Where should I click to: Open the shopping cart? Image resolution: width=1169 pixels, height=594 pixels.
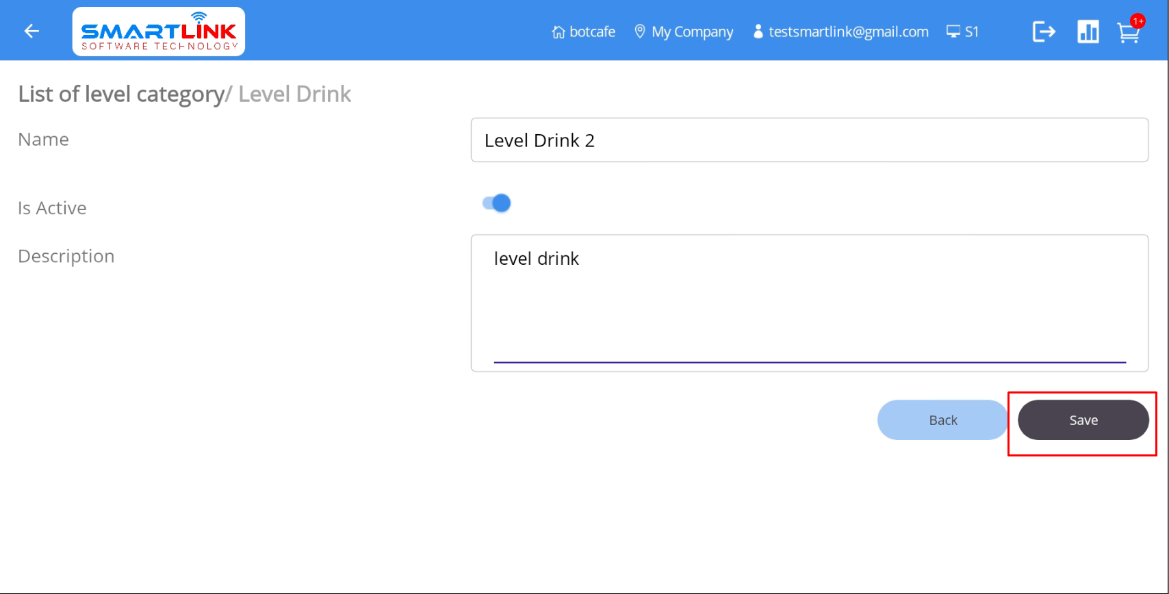point(1127,34)
